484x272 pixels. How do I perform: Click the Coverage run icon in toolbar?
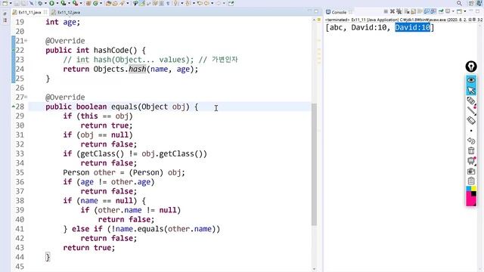tap(63, 3)
